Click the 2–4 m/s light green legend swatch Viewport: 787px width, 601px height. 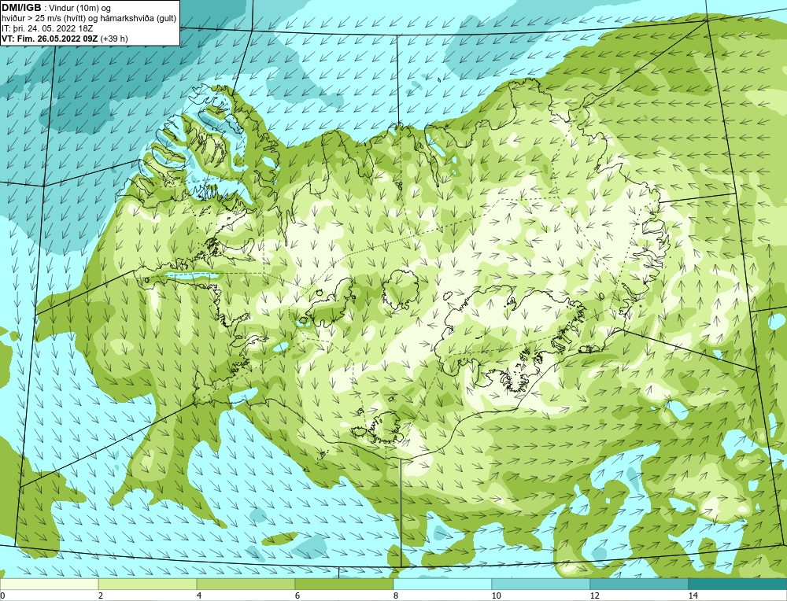(x=148, y=584)
